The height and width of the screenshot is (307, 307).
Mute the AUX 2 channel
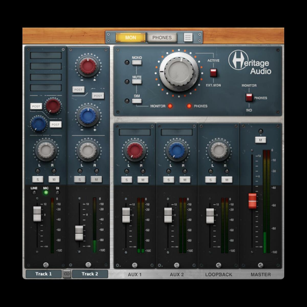[185, 180]
